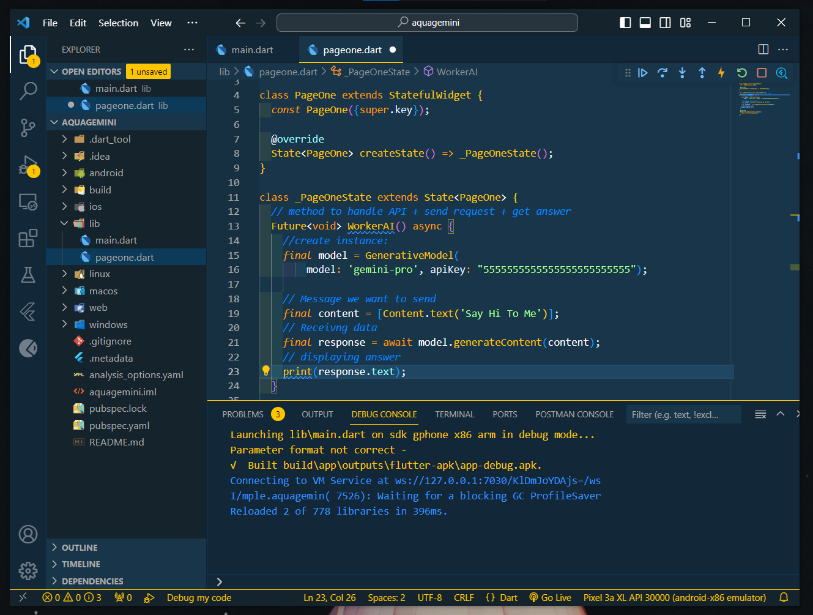Click CRLF end of line selector
Viewport: 813px width, 615px height.
[464, 597]
